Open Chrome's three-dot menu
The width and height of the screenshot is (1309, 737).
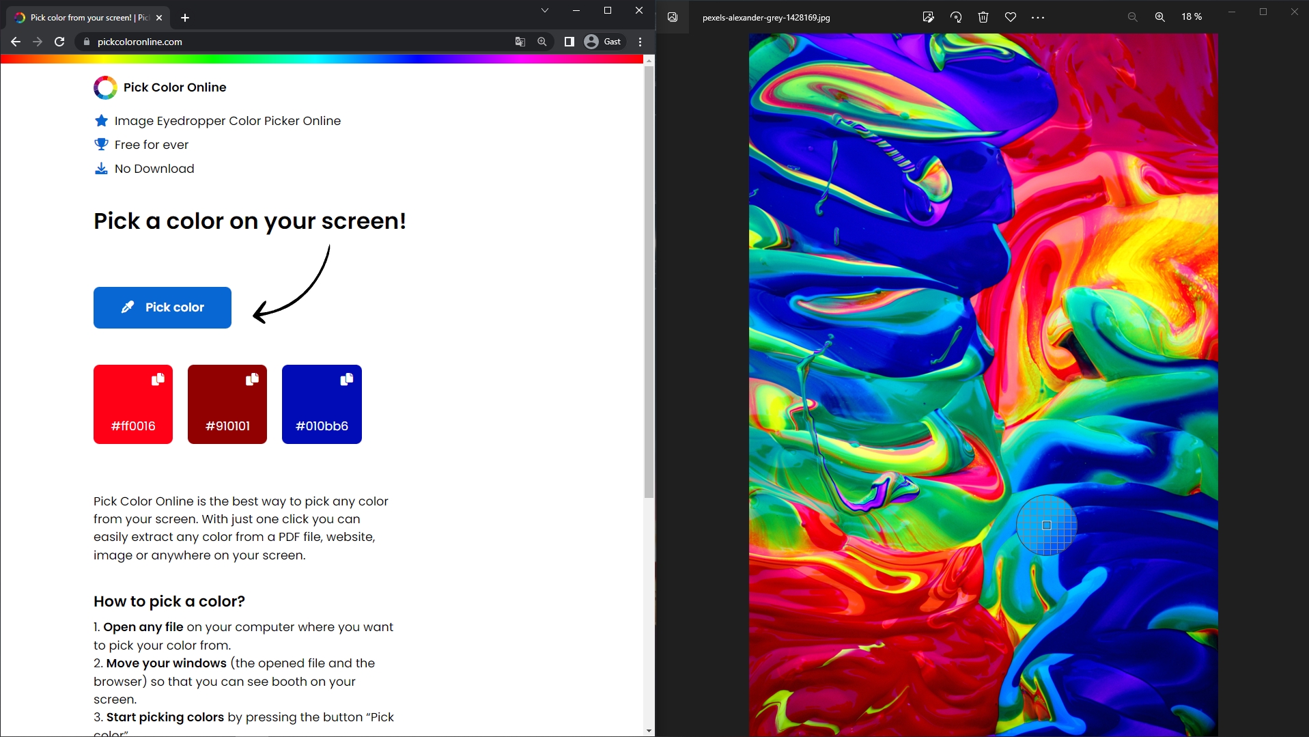point(640,42)
